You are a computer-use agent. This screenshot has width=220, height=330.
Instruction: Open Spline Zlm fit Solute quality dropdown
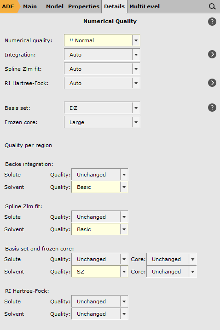100,217
